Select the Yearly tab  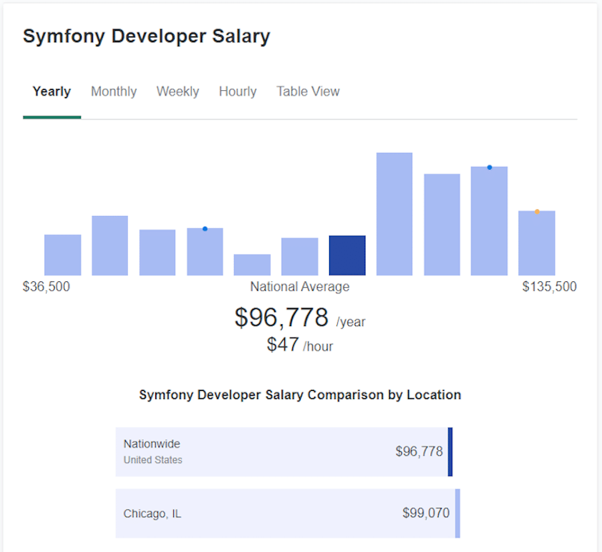(x=52, y=92)
